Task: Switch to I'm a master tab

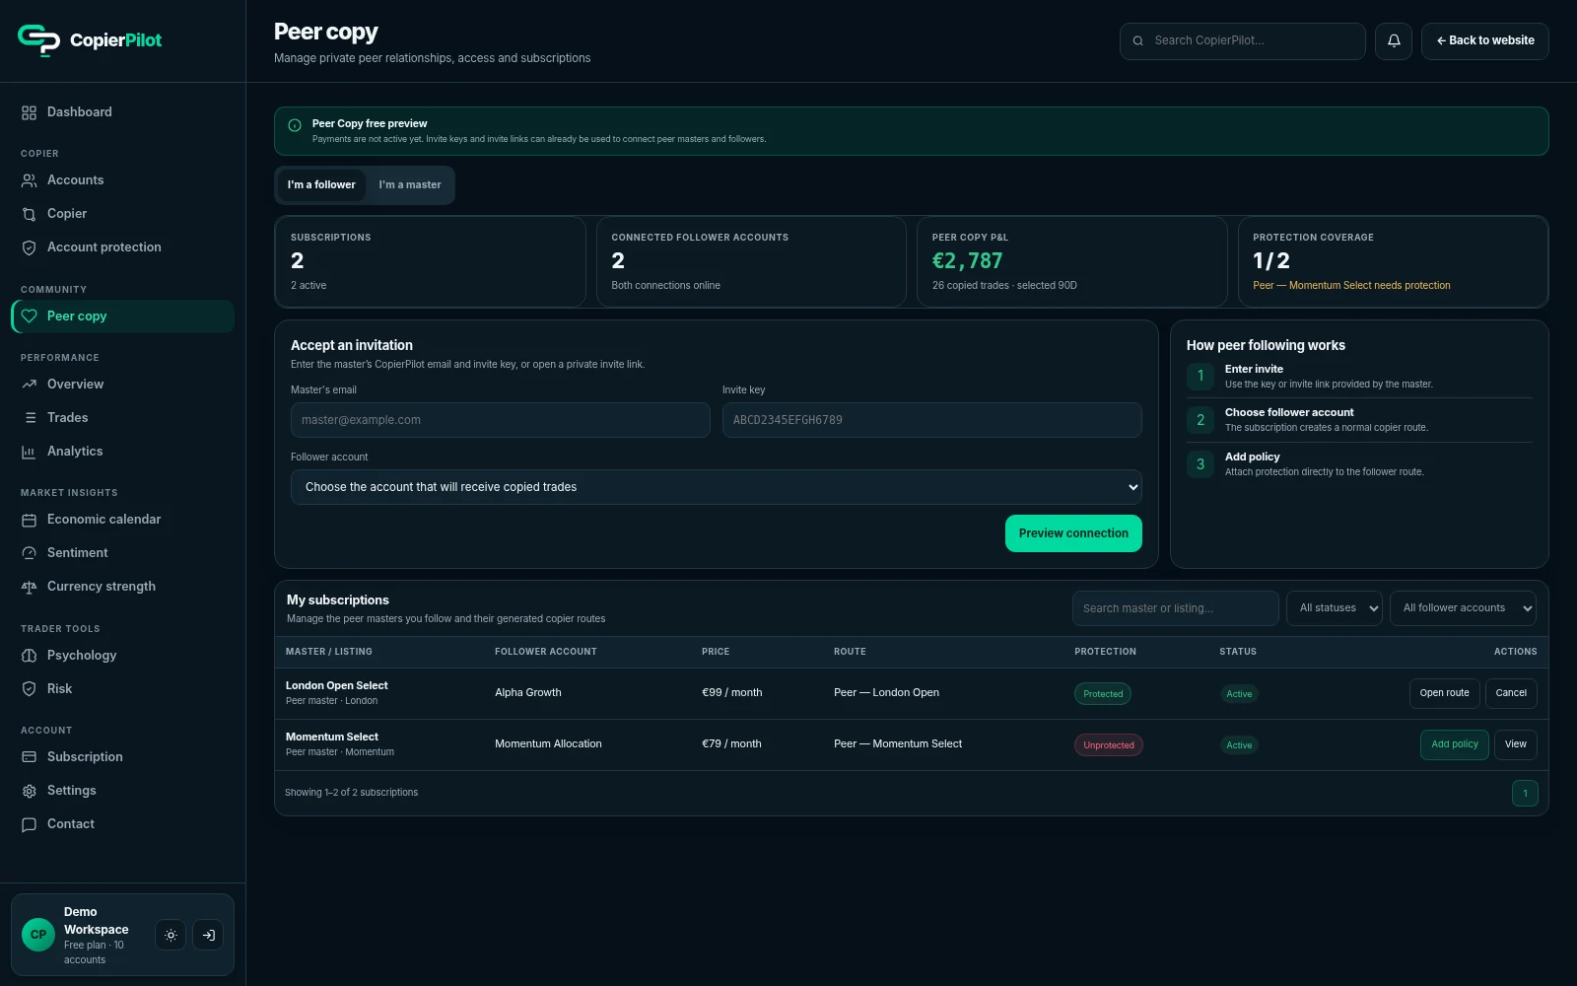Action: pyautogui.click(x=410, y=185)
